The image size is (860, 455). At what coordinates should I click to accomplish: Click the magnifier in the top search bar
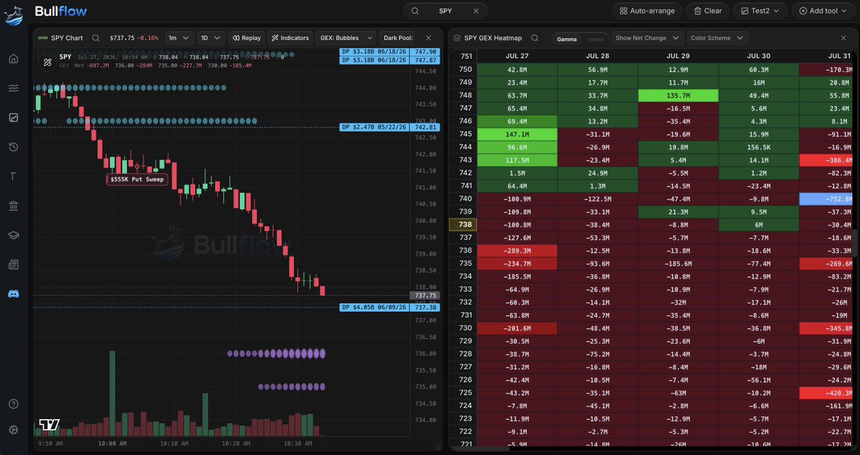414,11
